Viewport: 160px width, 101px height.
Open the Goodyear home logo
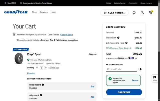(16, 12)
